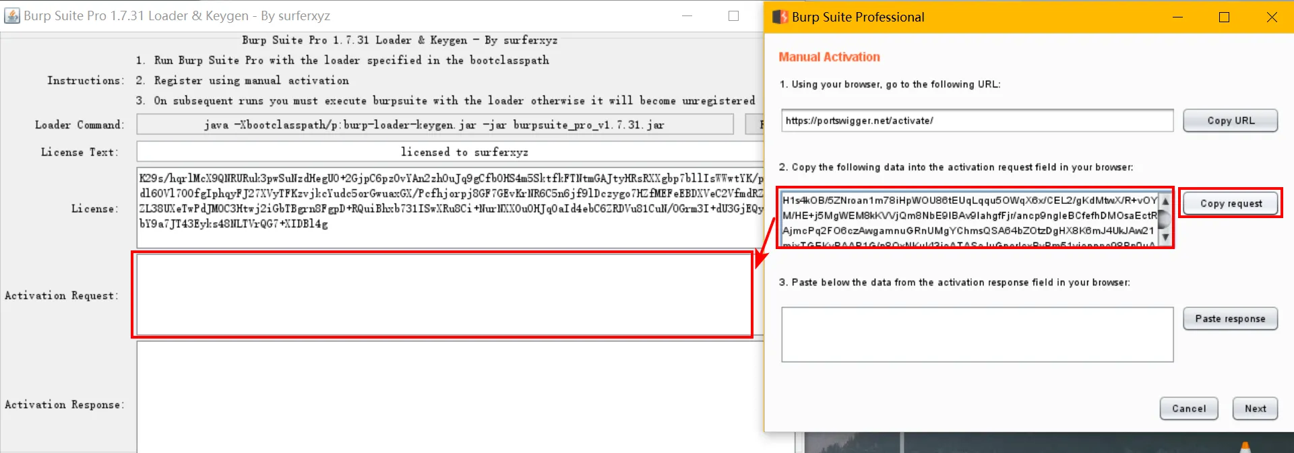The height and width of the screenshot is (453, 1294).
Task: Click Next in Burp Suite activation dialog
Action: [1255, 409]
